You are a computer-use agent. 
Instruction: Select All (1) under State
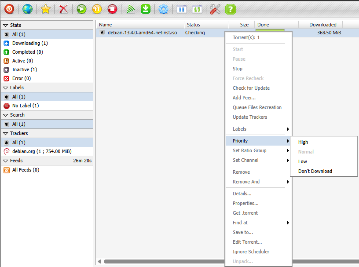click(x=47, y=34)
